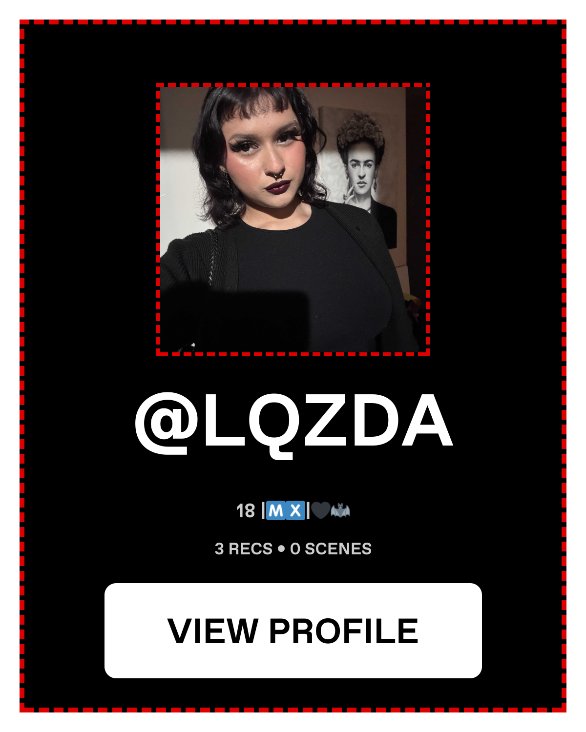The image size is (586, 732).
Task: Click the number 18 in bio
Action: click(246, 511)
